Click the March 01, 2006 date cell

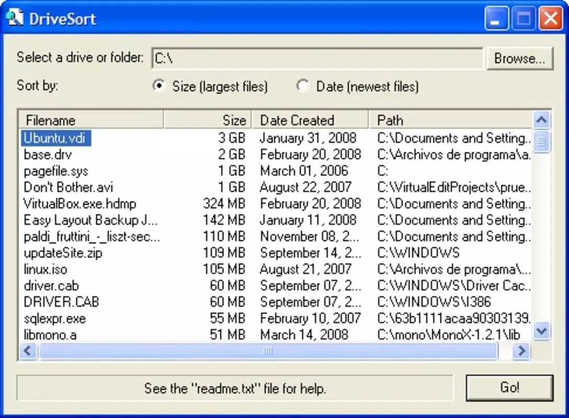pyautogui.click(x=304, y=171)
